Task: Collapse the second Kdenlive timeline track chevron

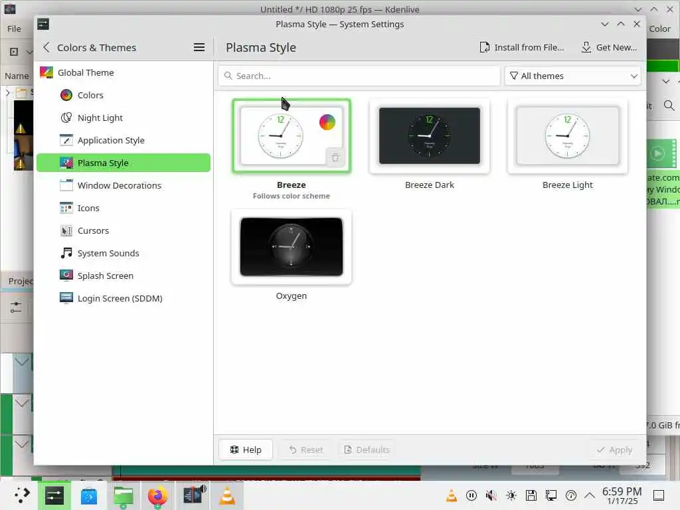Action: point(22,403)
